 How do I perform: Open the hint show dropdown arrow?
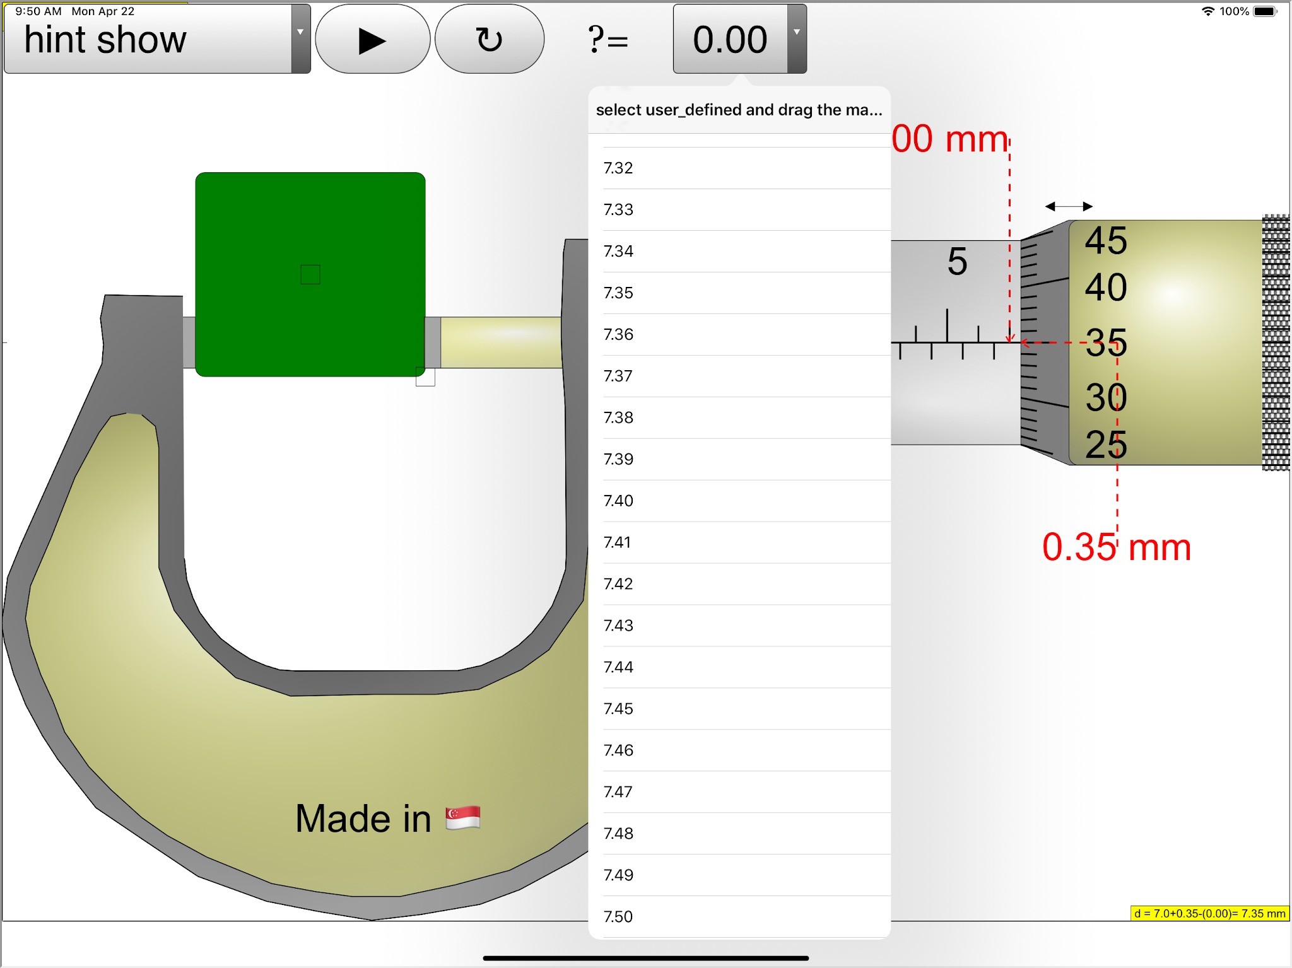tap(300, 33)
